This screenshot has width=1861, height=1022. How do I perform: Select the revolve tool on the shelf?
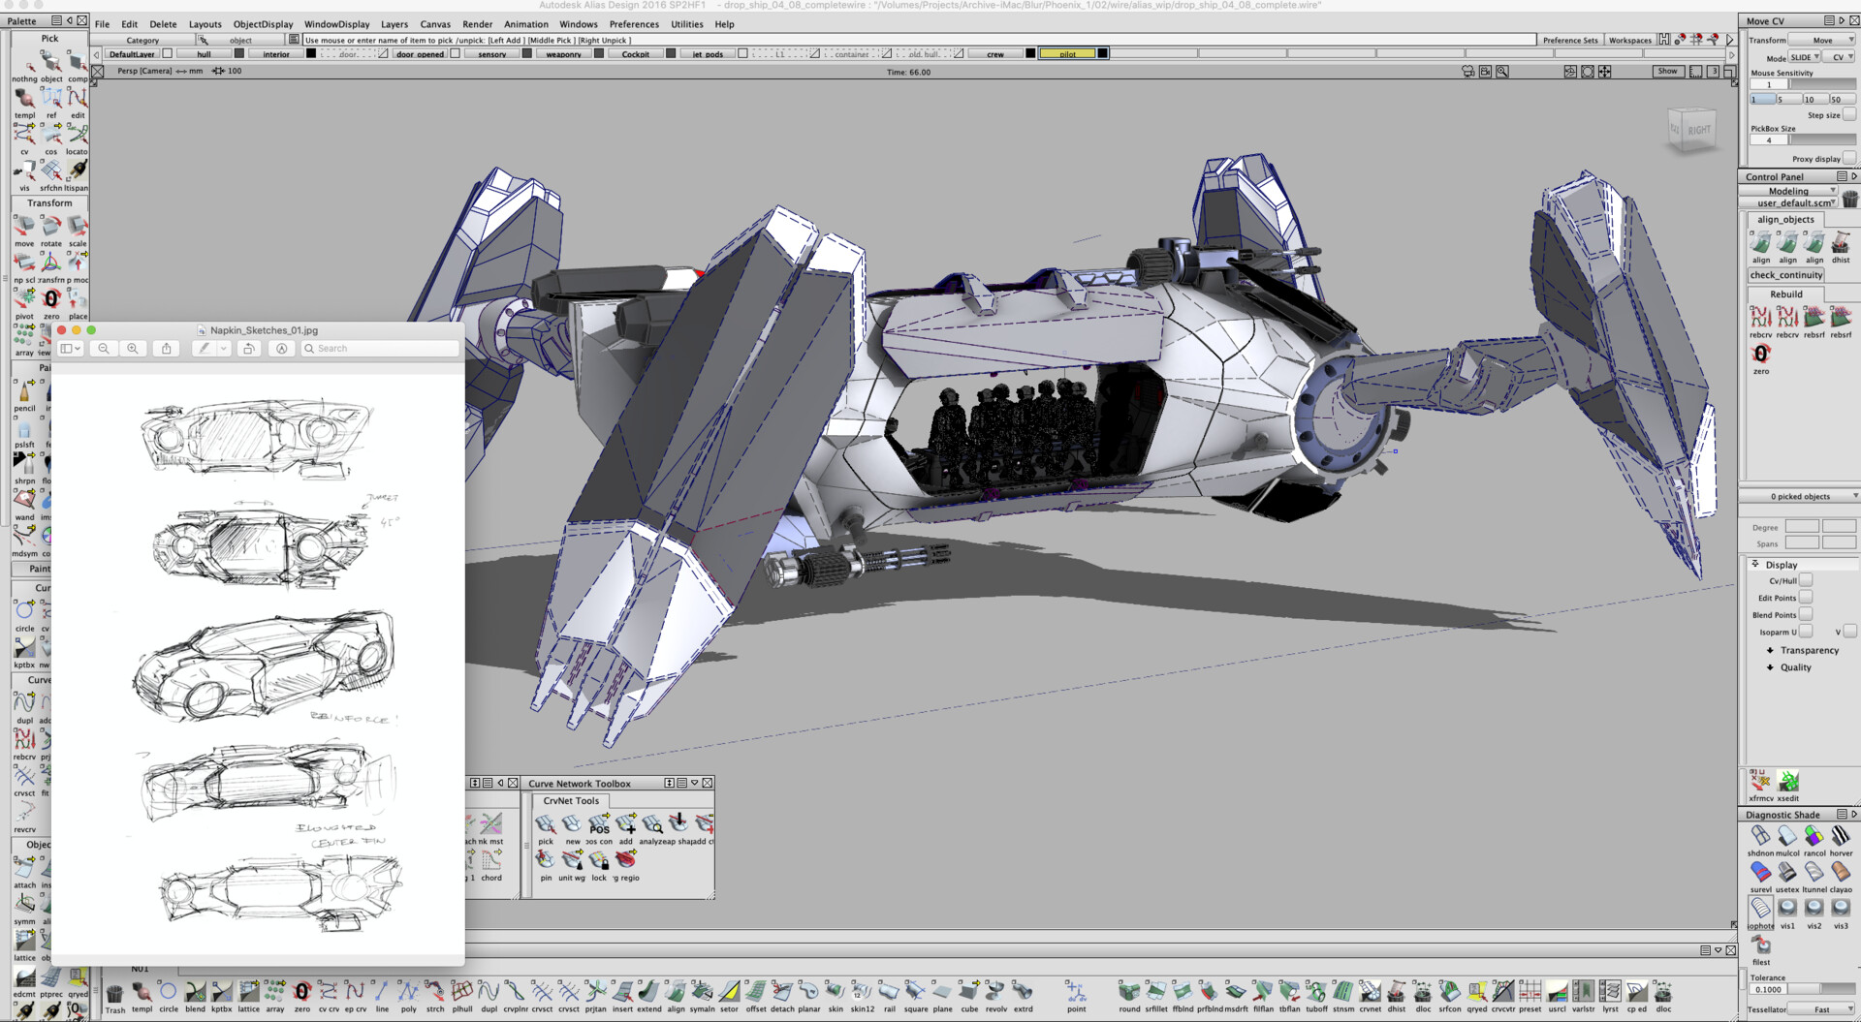pos(995,992)
